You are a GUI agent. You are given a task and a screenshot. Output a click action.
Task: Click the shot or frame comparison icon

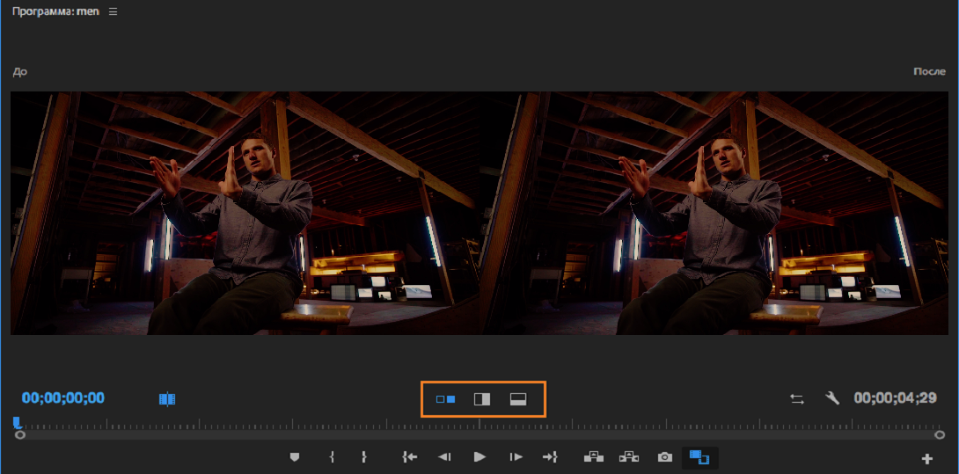coord(167,399)
